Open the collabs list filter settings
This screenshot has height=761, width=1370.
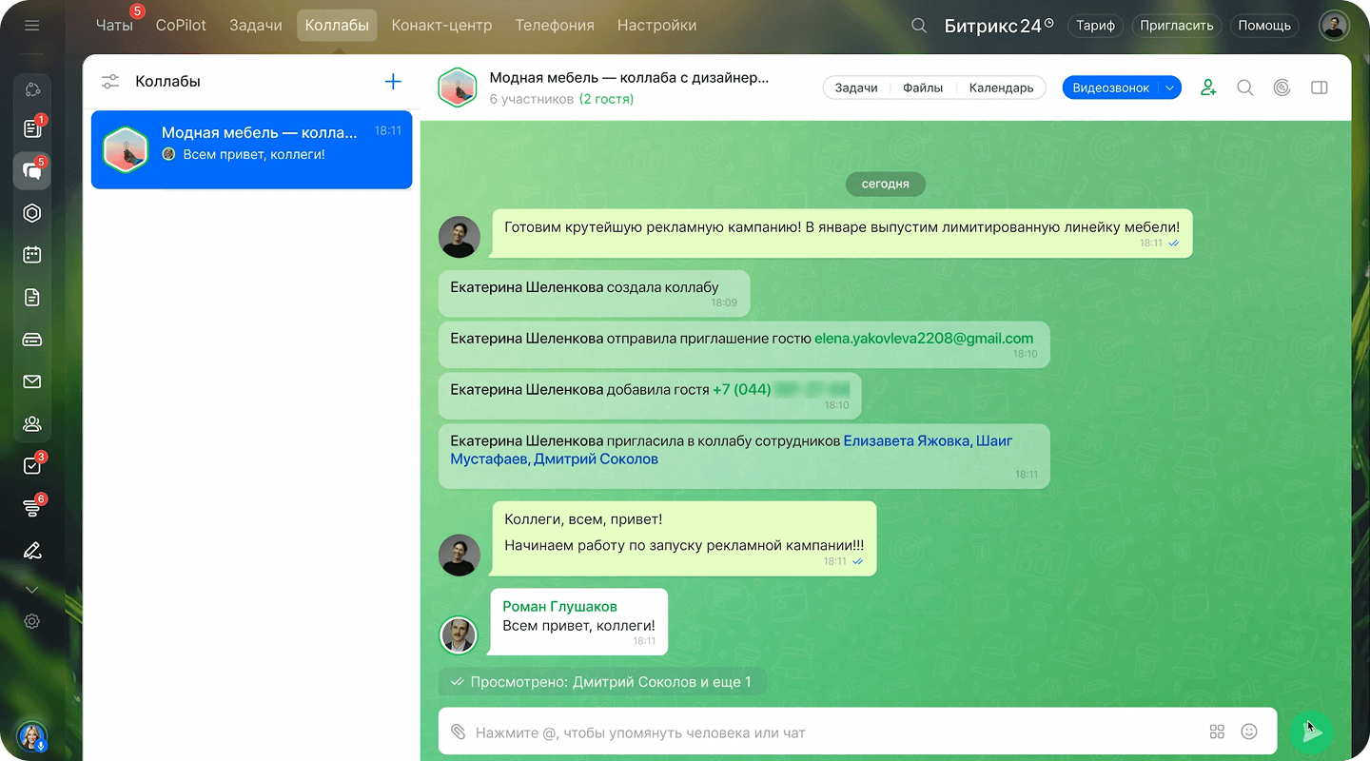tap(110, 82)
